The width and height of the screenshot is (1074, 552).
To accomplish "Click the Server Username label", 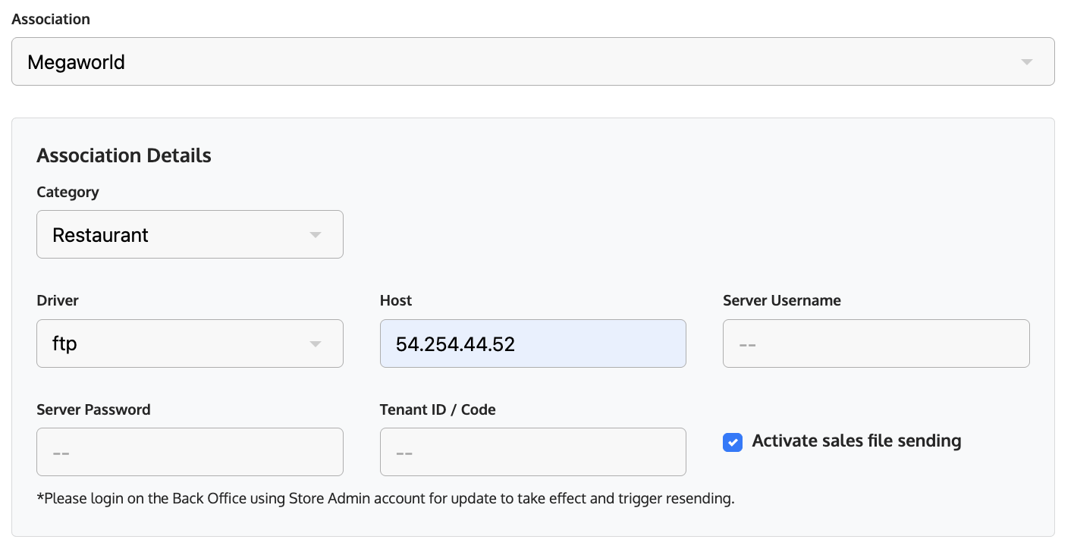I will click(781, 300).
